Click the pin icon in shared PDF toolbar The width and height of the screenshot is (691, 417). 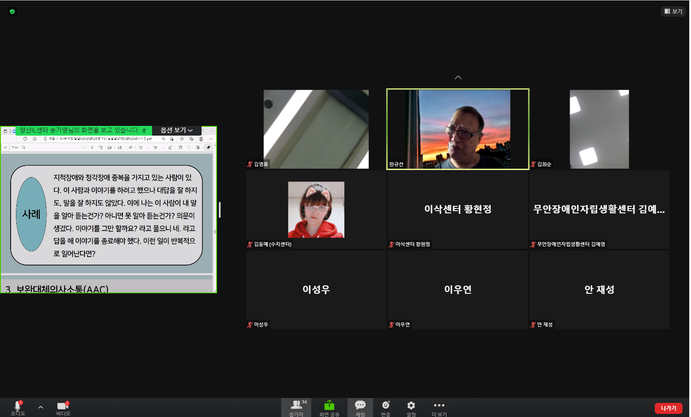(x=208, y=148)
